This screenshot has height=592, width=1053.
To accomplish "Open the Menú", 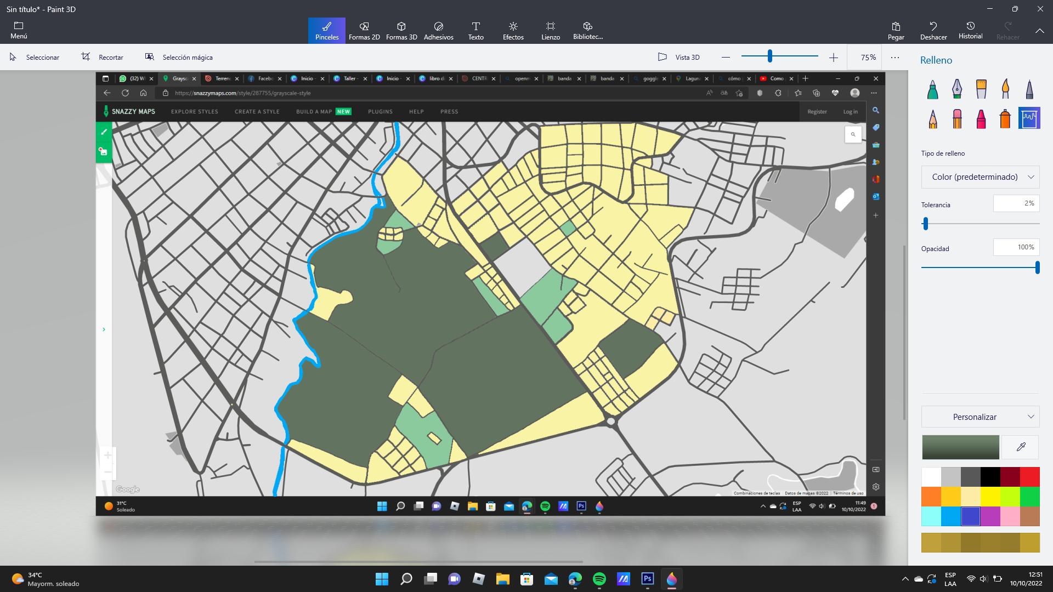I will pyautogui.click(x=19, y=31).
